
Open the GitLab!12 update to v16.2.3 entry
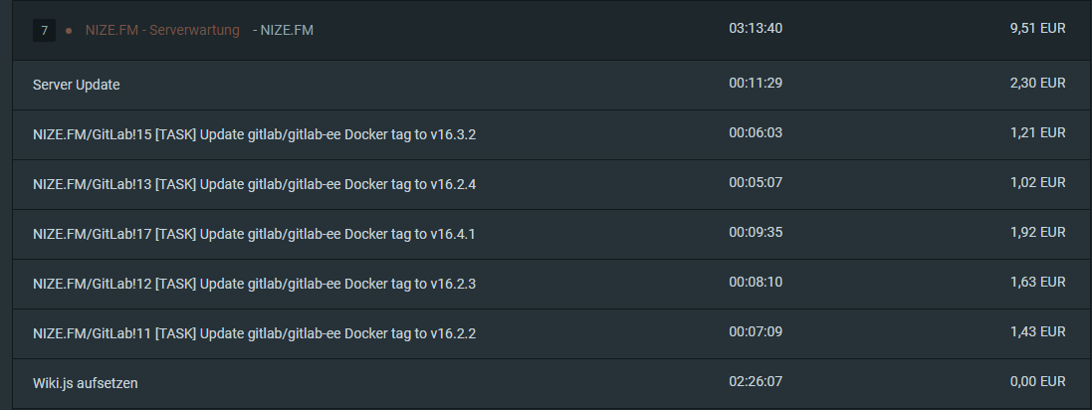(254, 284)
